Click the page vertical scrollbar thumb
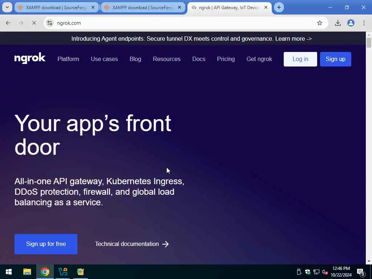Image resolution: width=372 pixels, height=279 pixels. pyautogui.click(x=369, y=43)
